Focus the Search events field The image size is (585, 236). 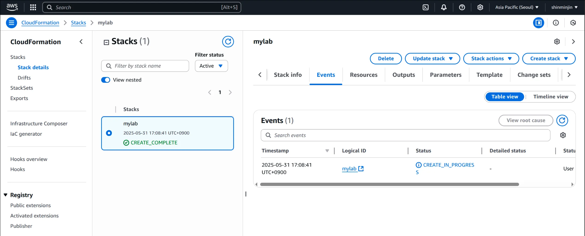405,135
